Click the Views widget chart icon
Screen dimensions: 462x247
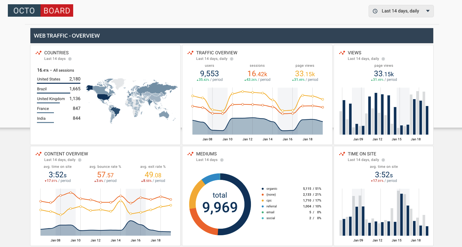click(x=342, y=53)
